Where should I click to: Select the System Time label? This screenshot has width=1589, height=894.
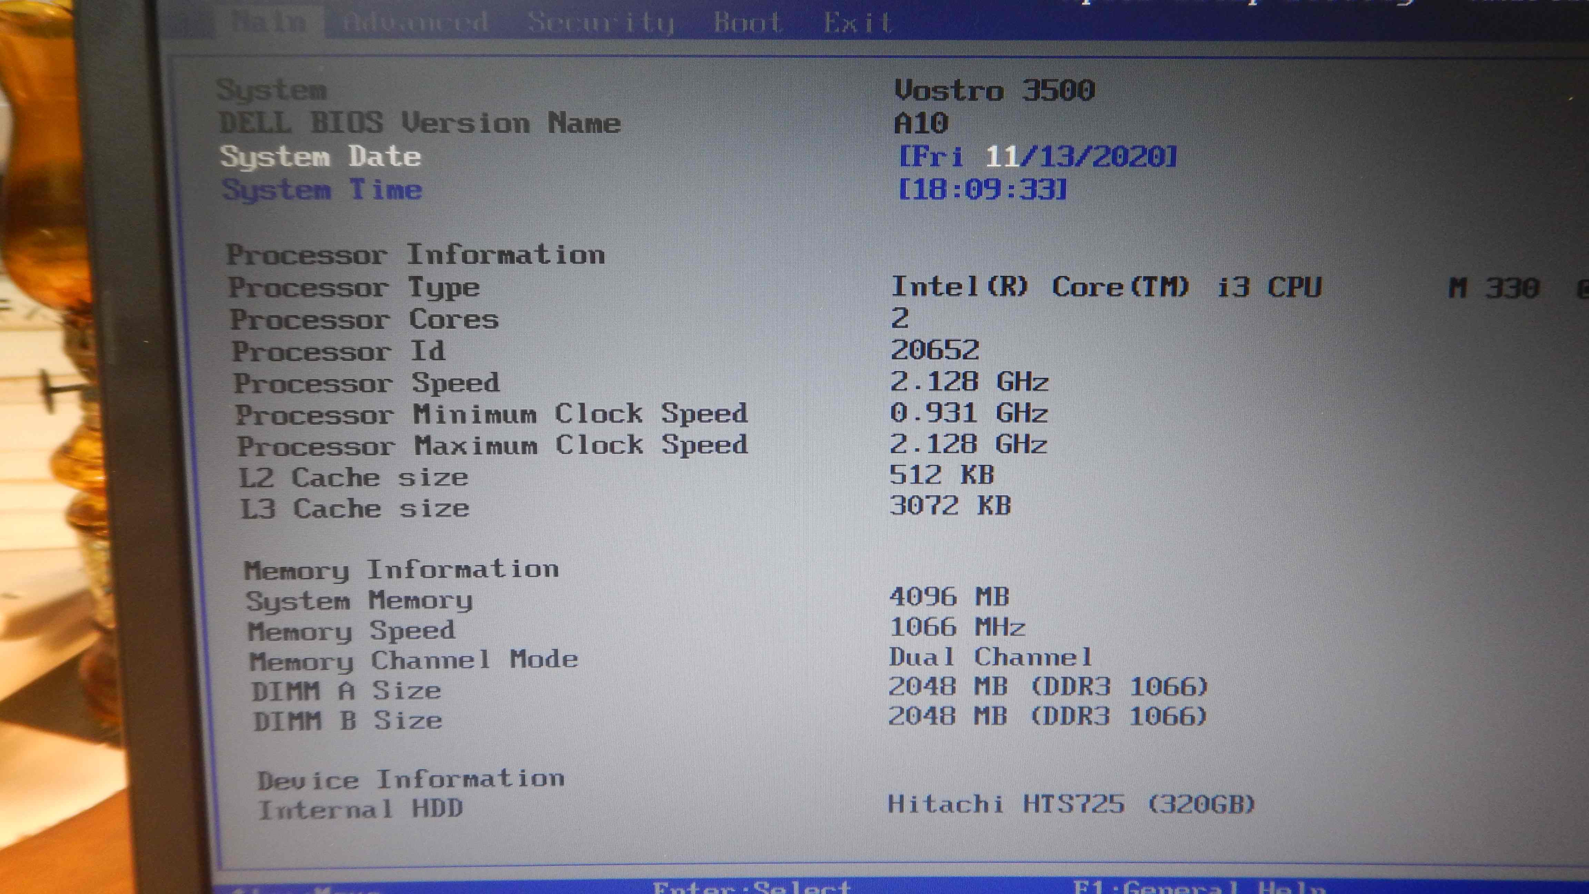(x=323, y=189)
